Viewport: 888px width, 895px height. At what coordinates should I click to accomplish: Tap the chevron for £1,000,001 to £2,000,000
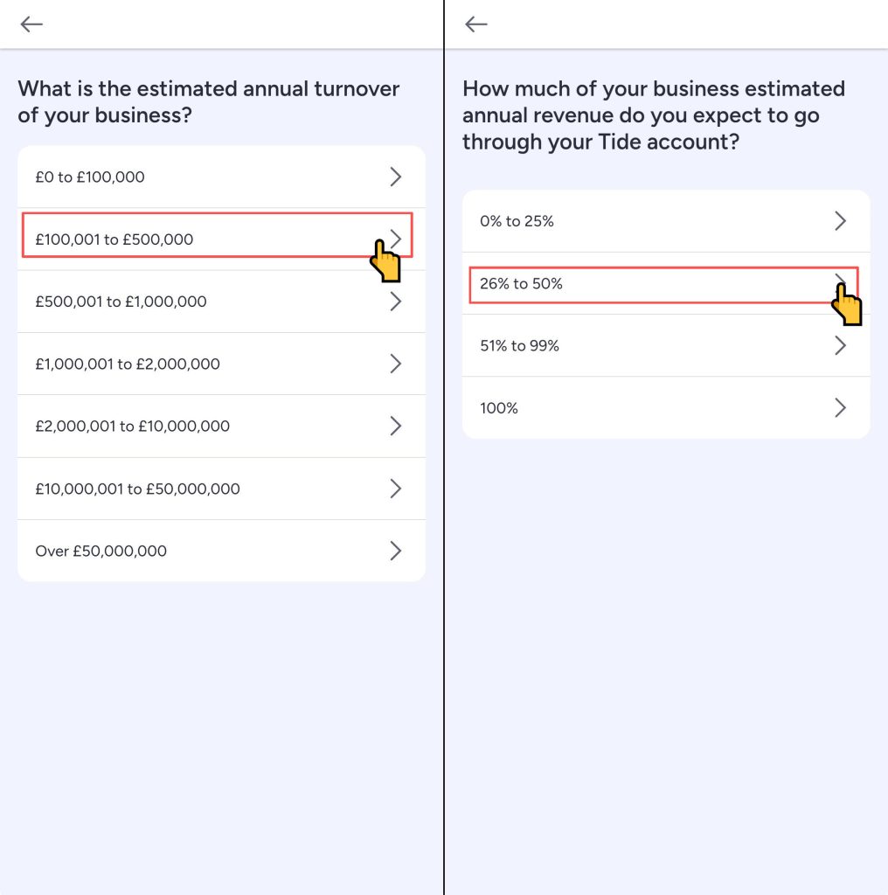(396, 364)
